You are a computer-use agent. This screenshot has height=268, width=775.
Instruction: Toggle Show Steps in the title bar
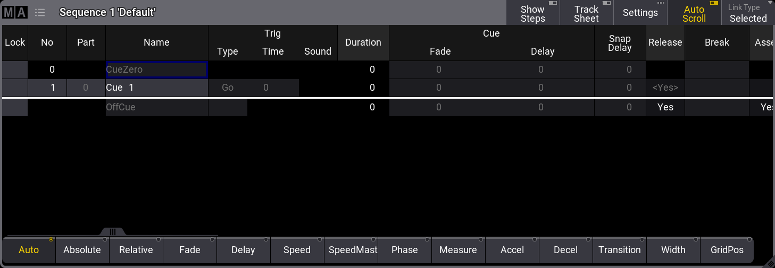coord(532,13)
